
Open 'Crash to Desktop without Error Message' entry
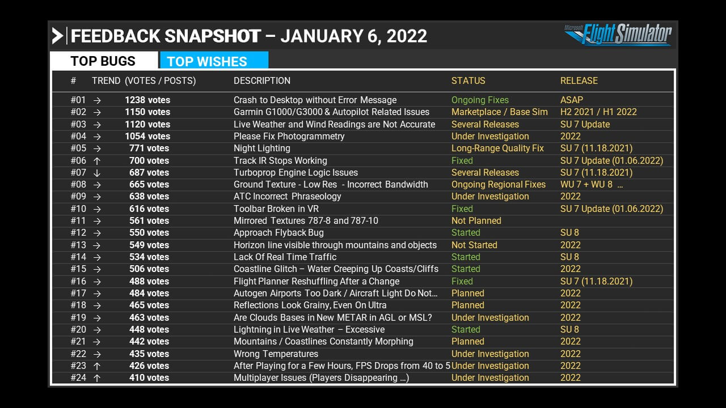click(x=315, y=100)
